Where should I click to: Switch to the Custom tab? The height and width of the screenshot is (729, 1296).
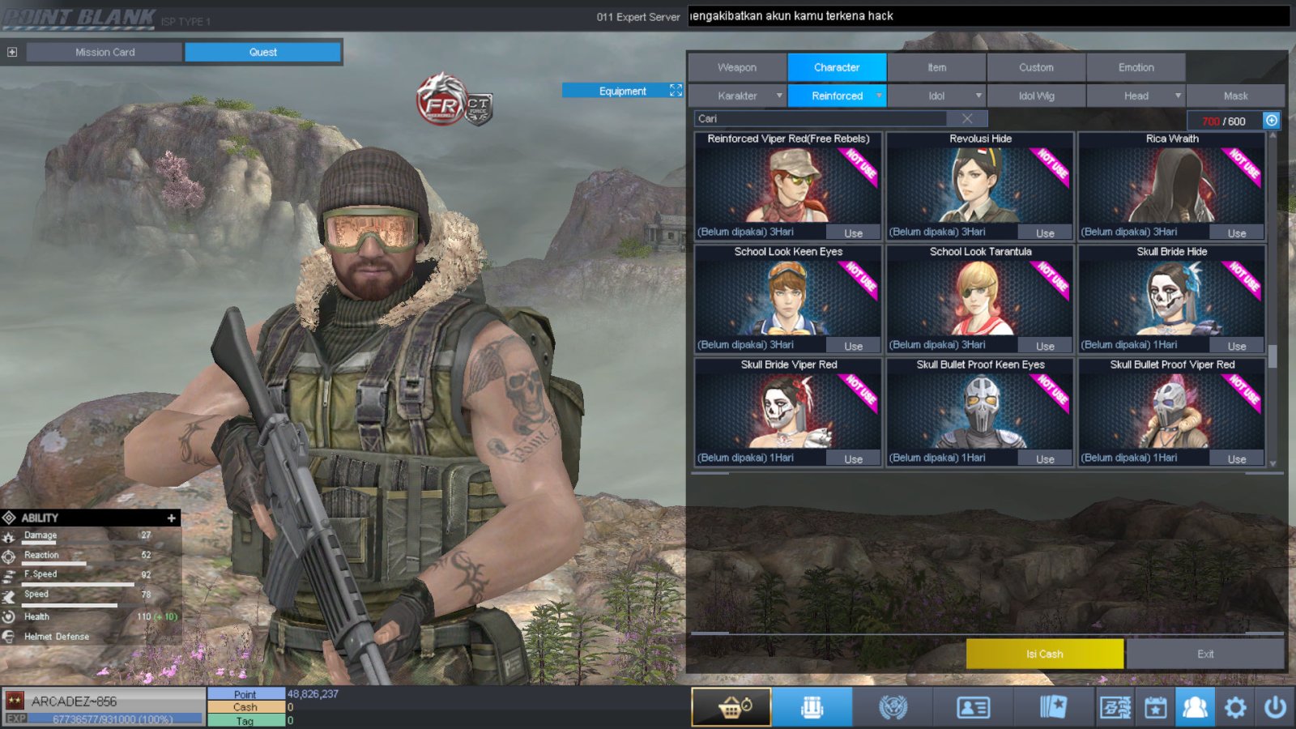1037,67
